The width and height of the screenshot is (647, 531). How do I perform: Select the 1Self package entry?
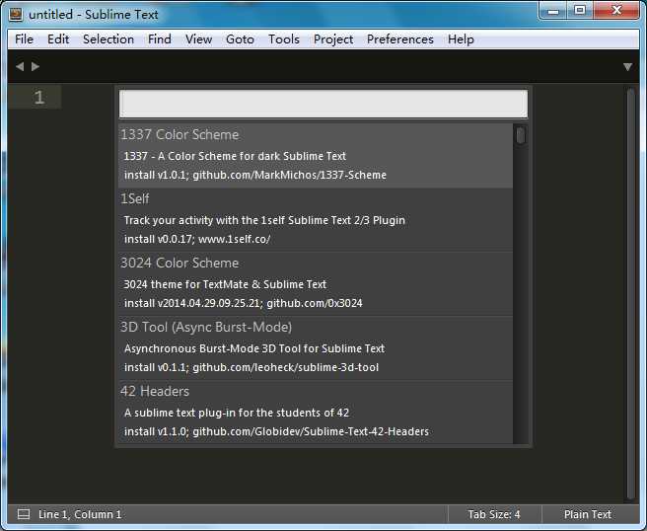coord(316,220)
